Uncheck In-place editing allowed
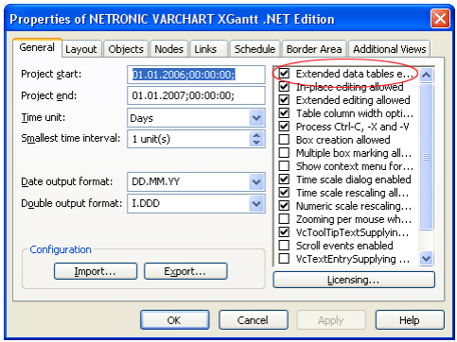The image size is (457, 342). click(x=284, y=87)
